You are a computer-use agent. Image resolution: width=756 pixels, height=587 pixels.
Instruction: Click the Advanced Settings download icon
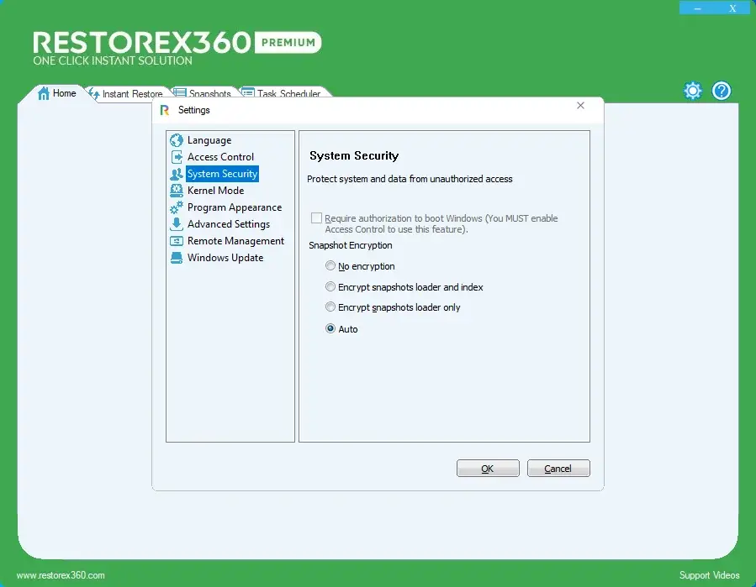[176, 224]
